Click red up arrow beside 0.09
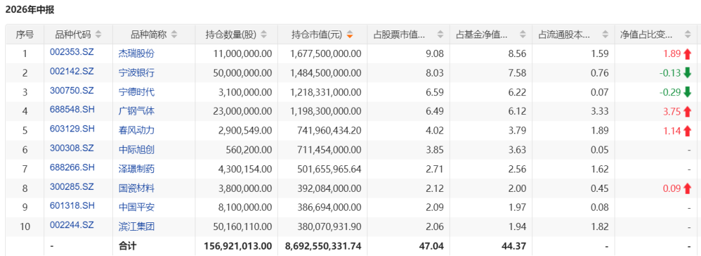The image size is (701, 256). coord(687,189)
